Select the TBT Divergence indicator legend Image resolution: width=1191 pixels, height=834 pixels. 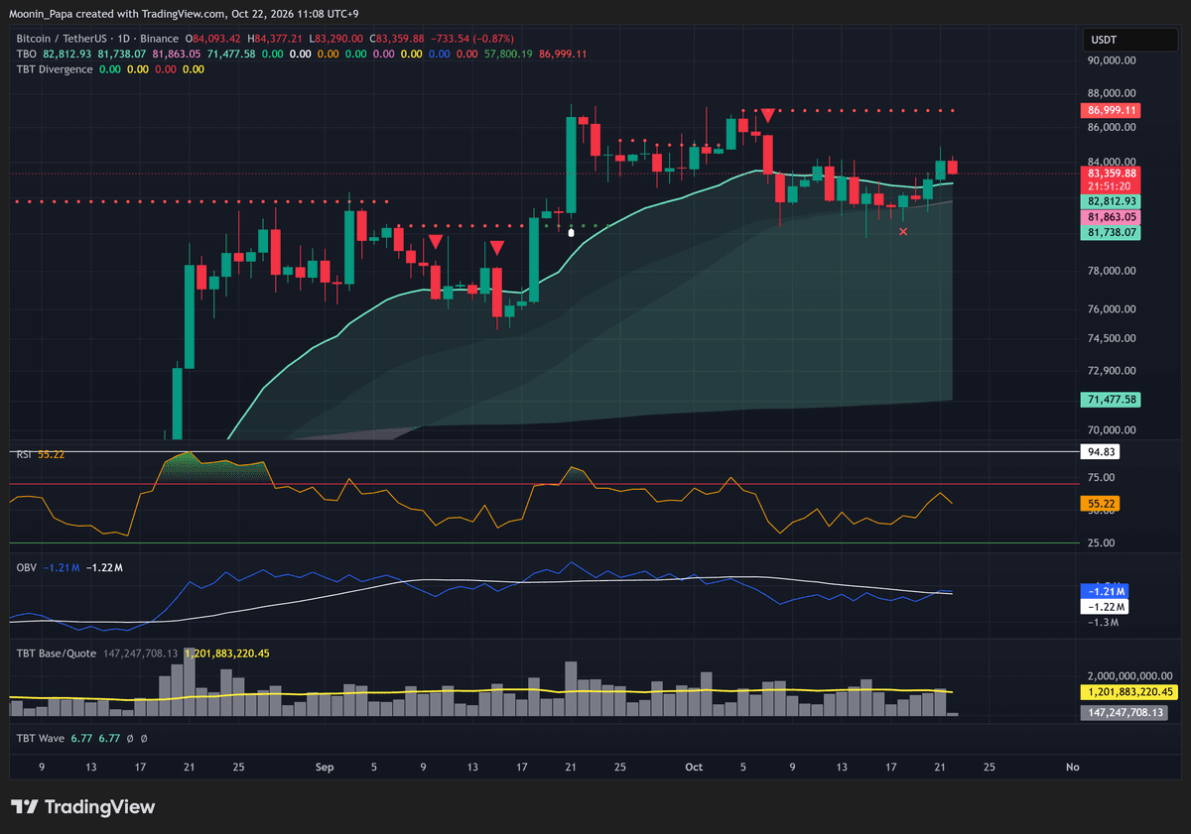pos(55,69)
